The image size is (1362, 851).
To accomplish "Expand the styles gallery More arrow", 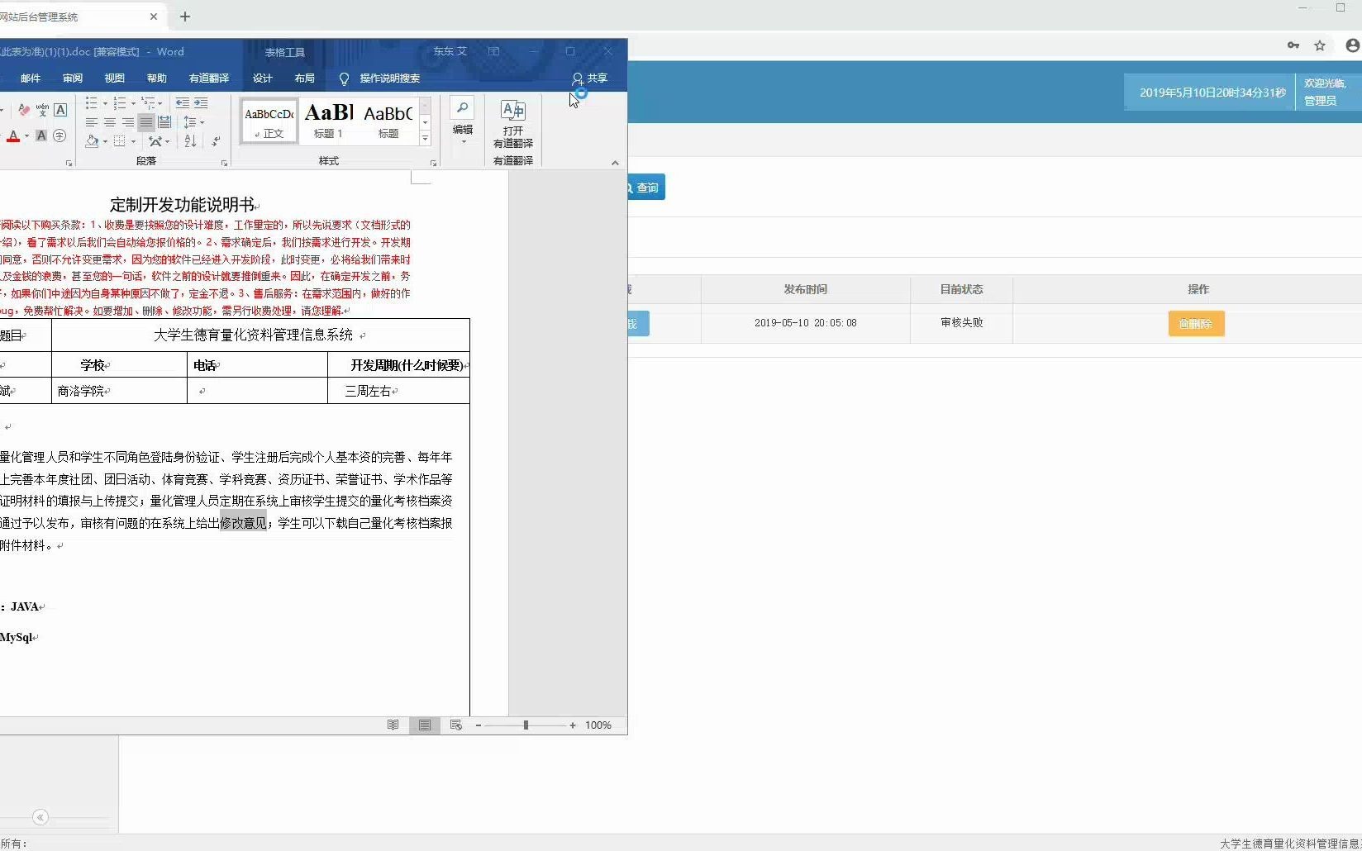I will pos(426,138).
